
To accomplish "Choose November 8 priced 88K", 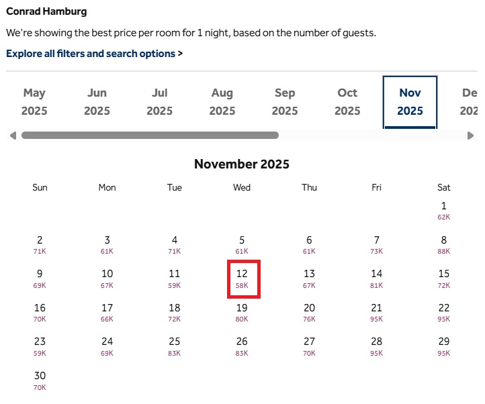I will (x=444, y=244).
